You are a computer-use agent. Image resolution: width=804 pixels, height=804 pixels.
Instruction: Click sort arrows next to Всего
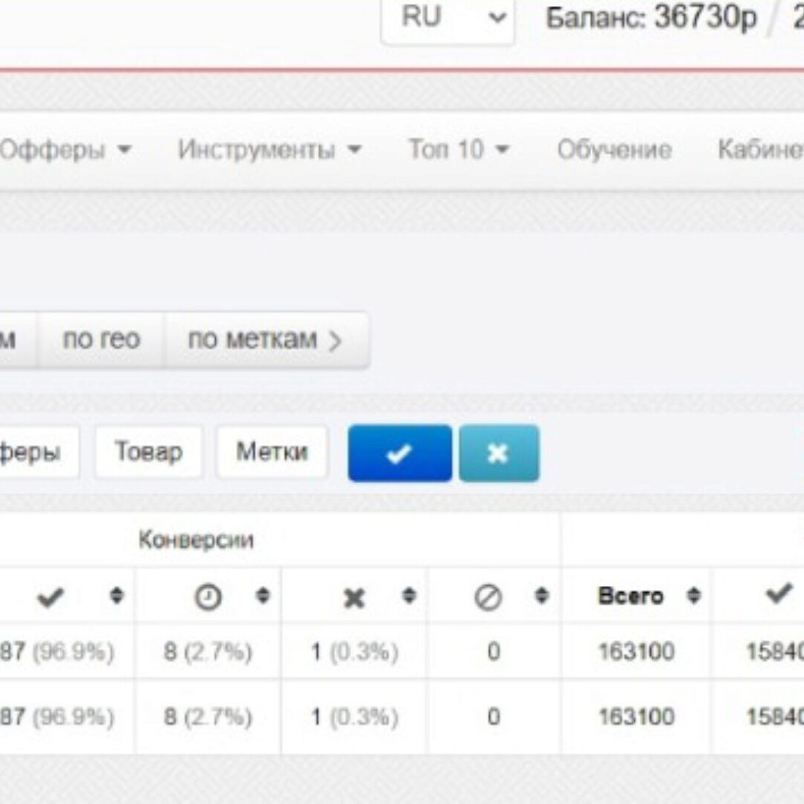tap(694, 597)
